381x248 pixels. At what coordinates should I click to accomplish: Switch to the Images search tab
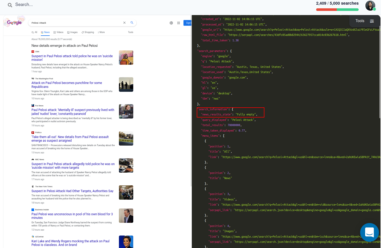click(x=72, y=32)
